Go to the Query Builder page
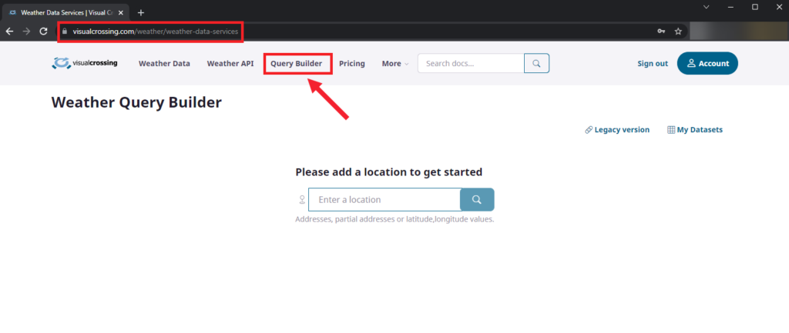Screen dimensions: 789x333 [x=297, y=64]
